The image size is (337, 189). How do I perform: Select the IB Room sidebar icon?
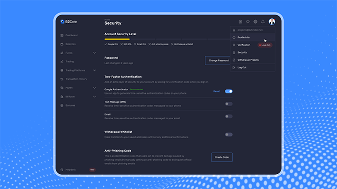pos(62,97)
